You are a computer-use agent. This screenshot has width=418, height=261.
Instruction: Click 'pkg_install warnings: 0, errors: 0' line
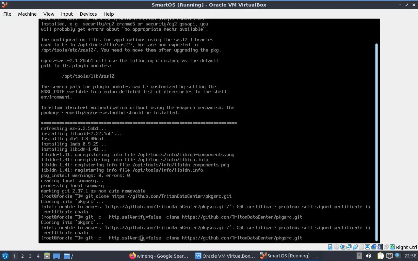click(x=85, y=175)
